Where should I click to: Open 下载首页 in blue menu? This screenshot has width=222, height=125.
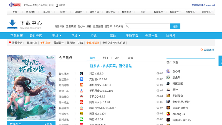click(x=17, y=36)
